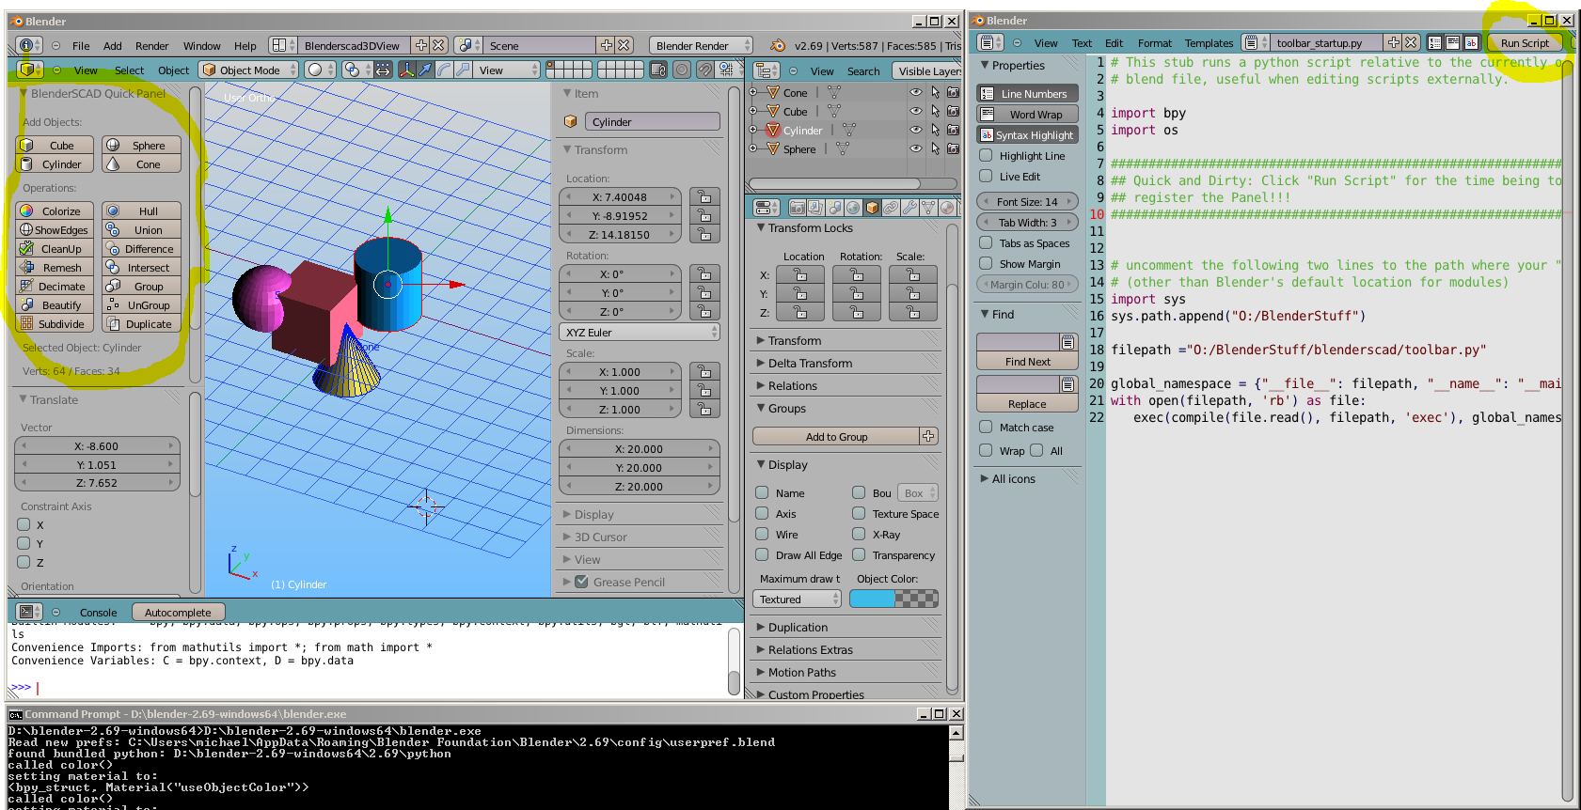
Task: Open the Select menu in 3D view header
Action: click(x=130, y=70)
